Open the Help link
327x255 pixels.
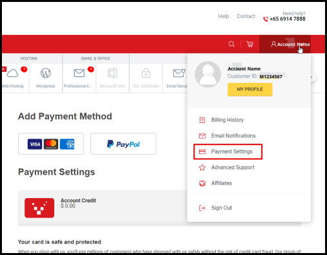(x=224, y=16)
